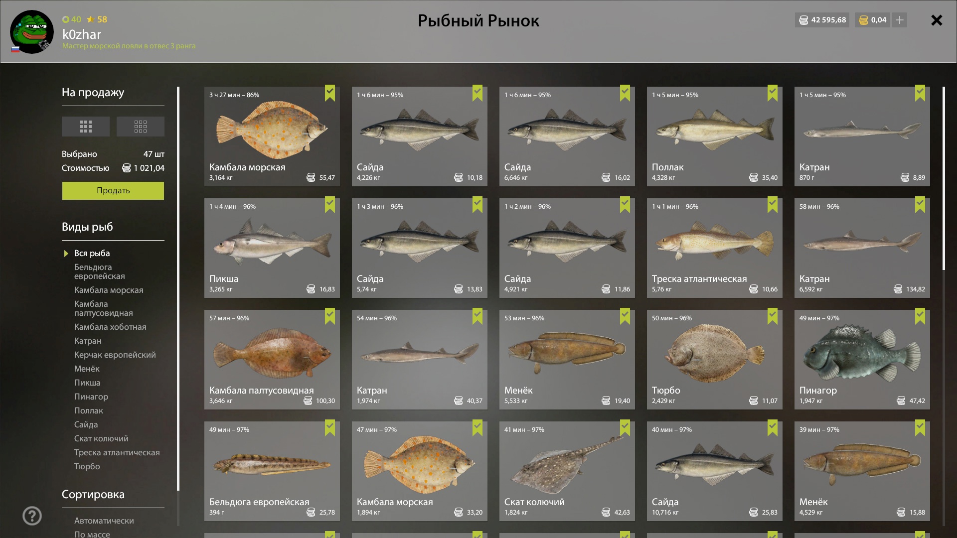Deselect the Катран 870 г checkmark
This screenshot has width=957, height=538.
(920, 93)
